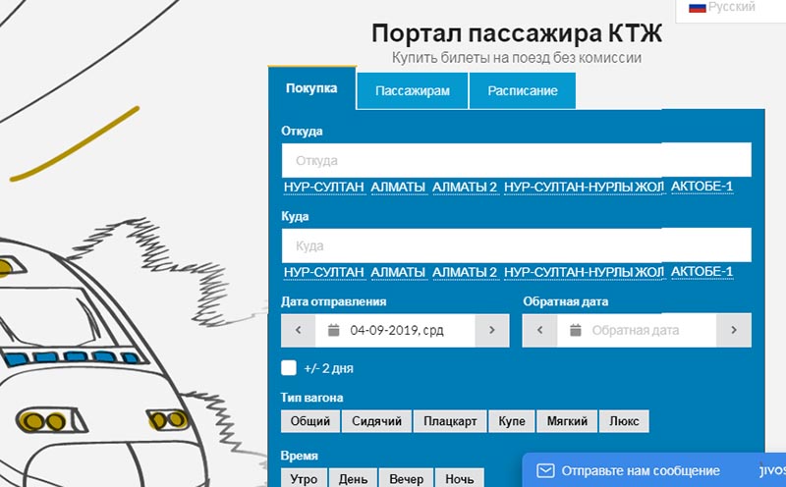The image size is (786, 487).
Task: Select Люкс car type
Action: click(x=624, y=421)
